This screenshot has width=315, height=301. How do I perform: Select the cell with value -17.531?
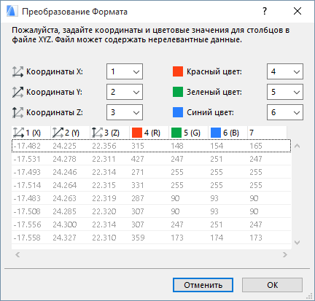(27, 159)
